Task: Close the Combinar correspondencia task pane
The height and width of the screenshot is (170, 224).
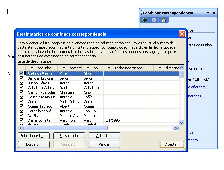Action: point(214,13)
